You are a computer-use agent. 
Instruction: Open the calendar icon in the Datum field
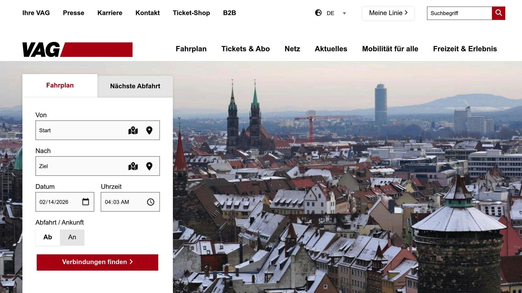pyautogui.click(x=86, y=202)
